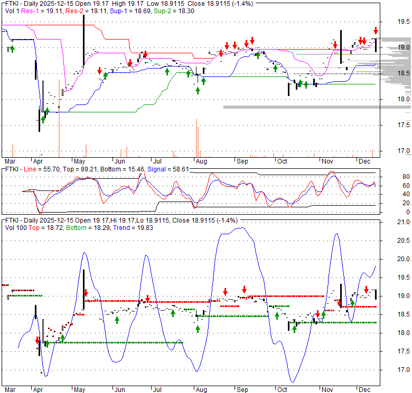Screen dimensions: 412x393
Task: Click the red arrow above May in bottom chart
Action: tap(85, 293)
